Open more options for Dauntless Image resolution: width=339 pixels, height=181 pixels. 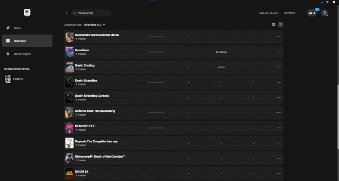(x=279, y=52)
